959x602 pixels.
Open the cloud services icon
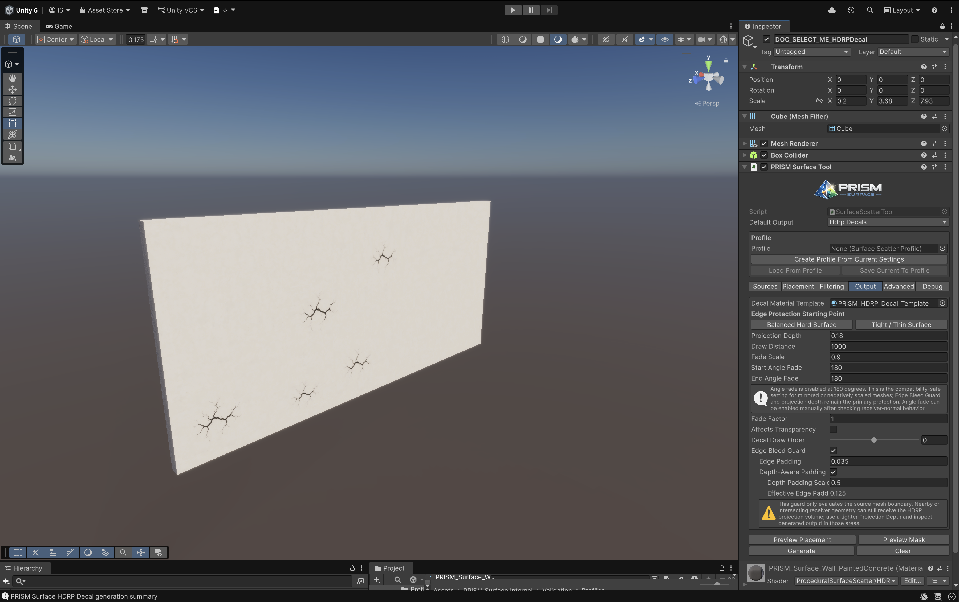click(x=832, y=10)
